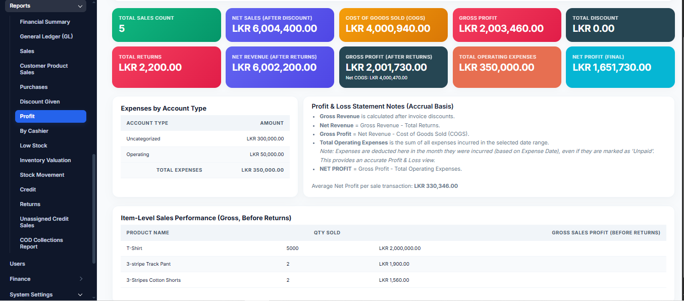Open the Sales report
The height and width of the screenshot is (301, 684).
click(x=27, y=51)
